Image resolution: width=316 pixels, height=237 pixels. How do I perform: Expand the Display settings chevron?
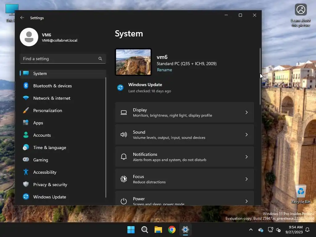247,112
